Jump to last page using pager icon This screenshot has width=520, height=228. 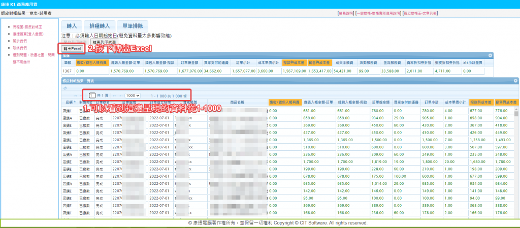pyautogui.click(x=121, y=95)
